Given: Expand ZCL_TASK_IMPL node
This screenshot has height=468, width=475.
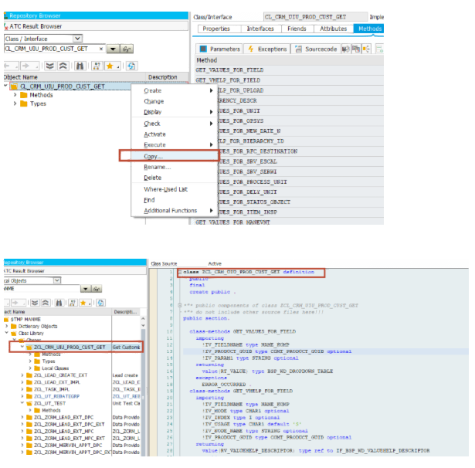Looking at the screenshot, I should tap(22, 389).
